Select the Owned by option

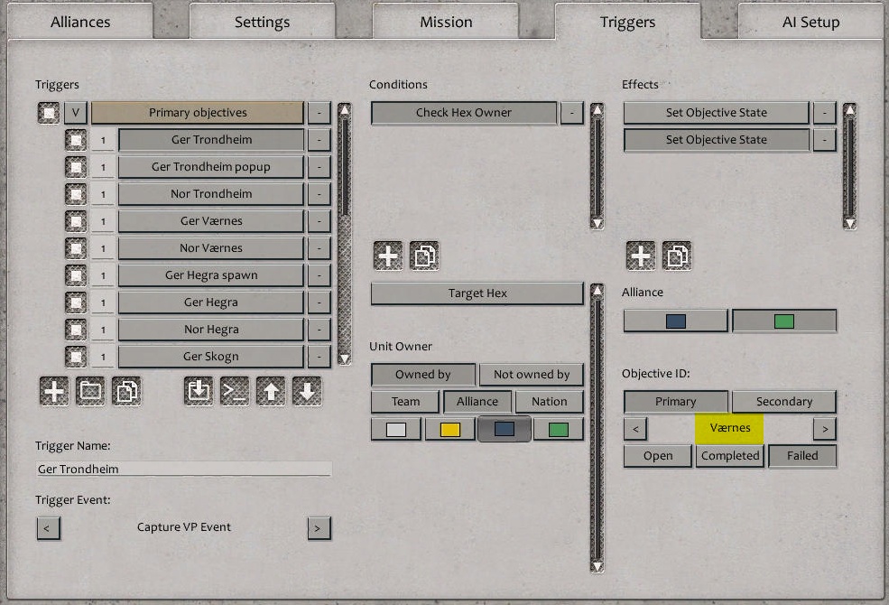[x=423, y=375]
